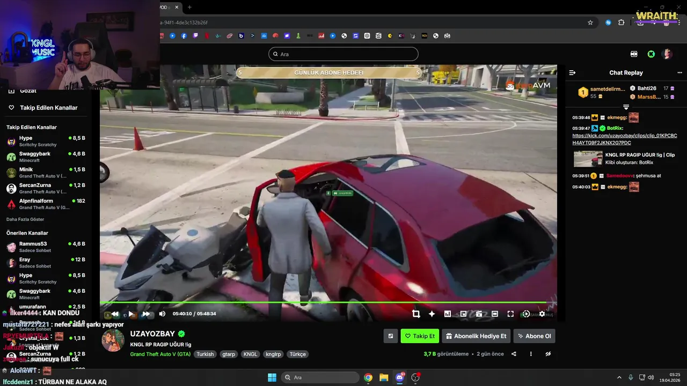The width and height of the screenshot is (687, 386).
Task: Show hidden system tray icons chevron
Action: point(619,377)
